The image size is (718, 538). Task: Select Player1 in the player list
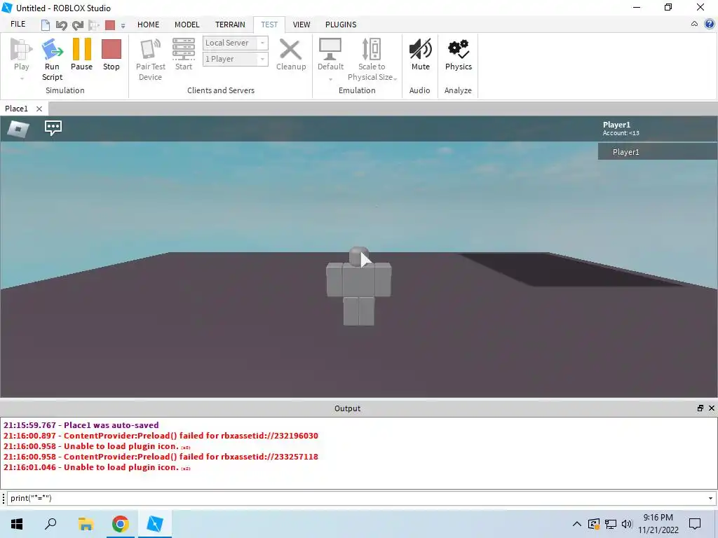[658, 152]
